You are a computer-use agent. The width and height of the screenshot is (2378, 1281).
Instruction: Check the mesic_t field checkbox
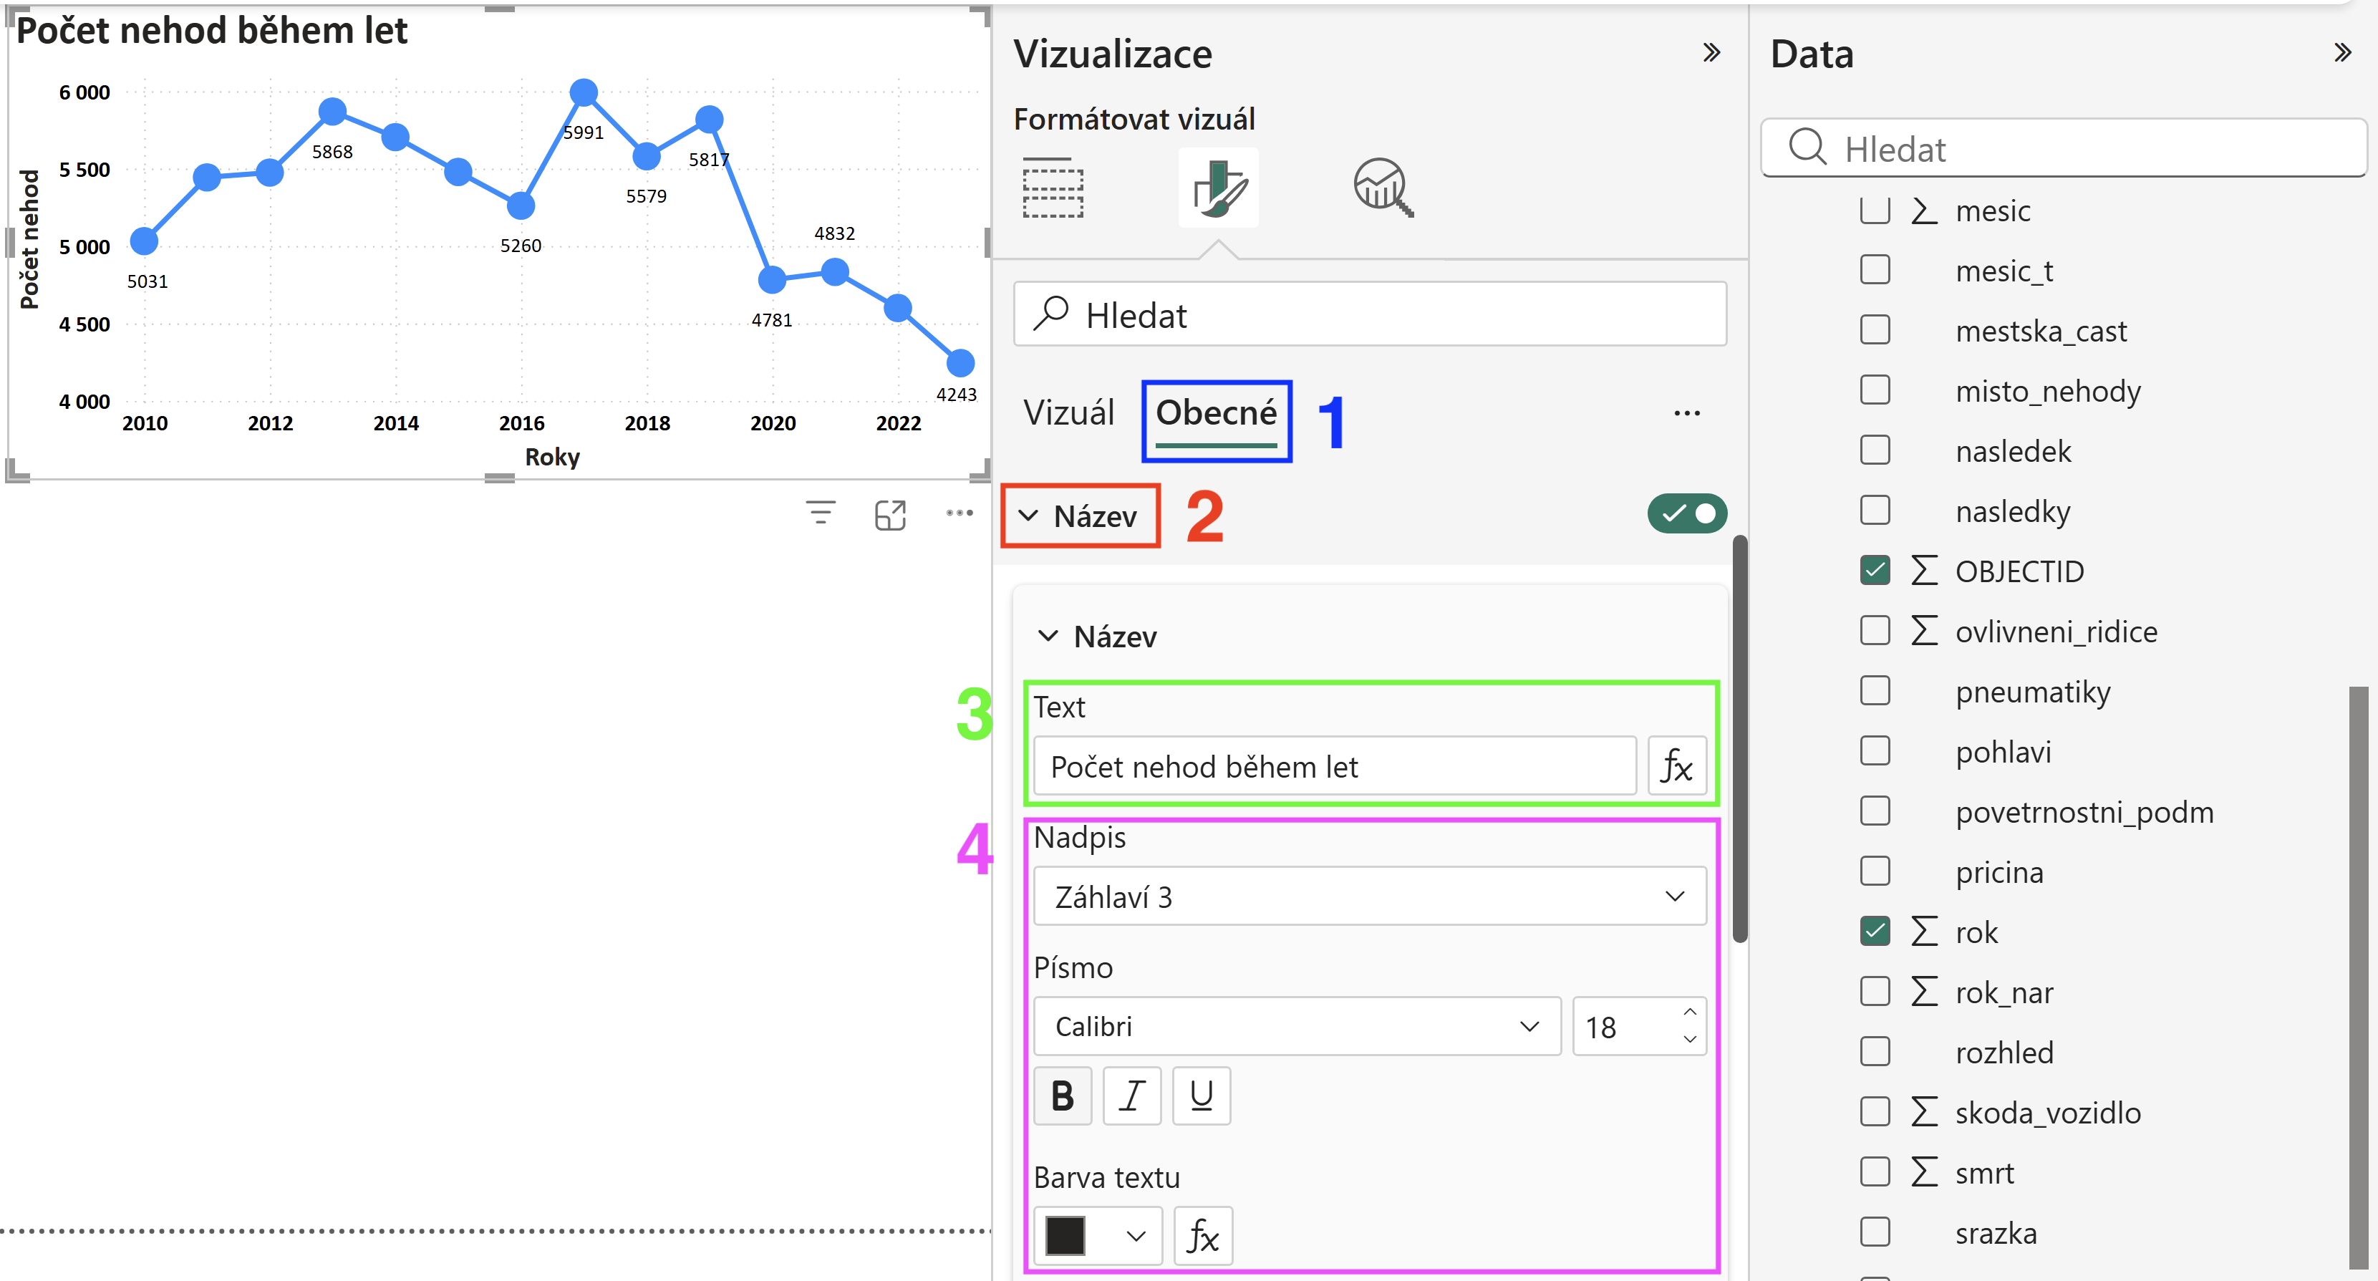tap(1875, 271)
